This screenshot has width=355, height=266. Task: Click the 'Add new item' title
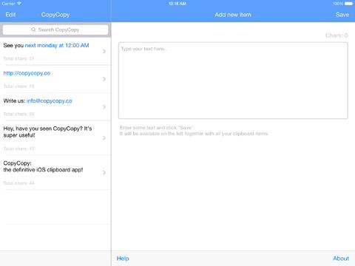(x=233, y=15)
